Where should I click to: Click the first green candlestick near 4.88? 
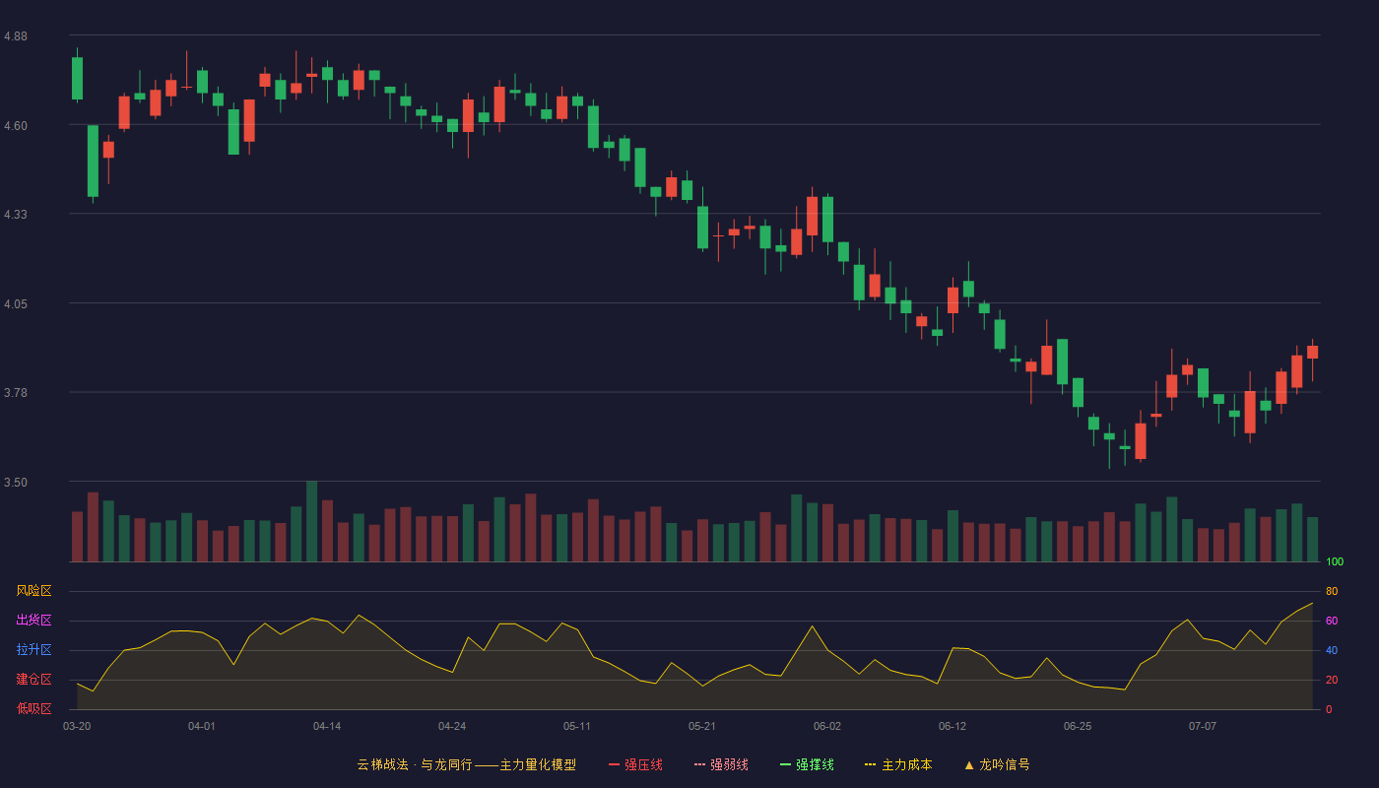click(77, 78)
